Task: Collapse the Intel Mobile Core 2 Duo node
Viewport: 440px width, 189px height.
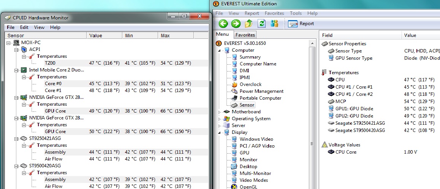Action: [x=16, y=70]
